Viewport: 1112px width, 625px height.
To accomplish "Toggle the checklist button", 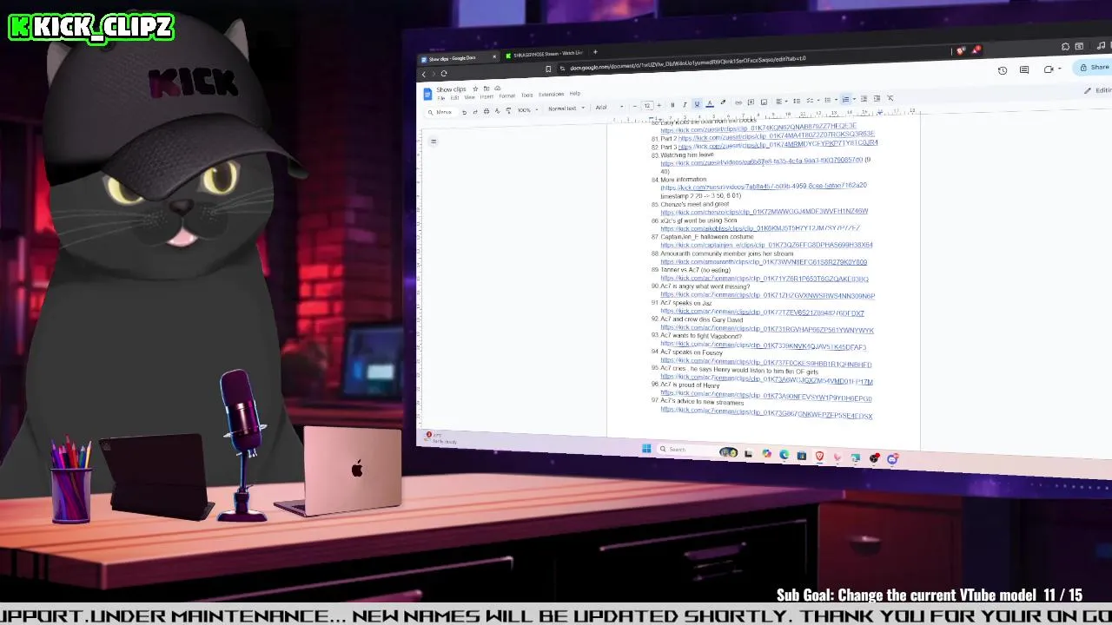I will (x=809, y=101).
